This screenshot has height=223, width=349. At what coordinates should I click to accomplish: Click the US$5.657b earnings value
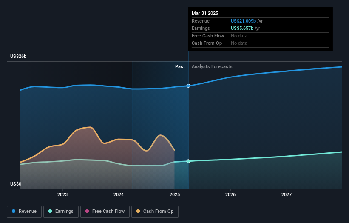point(242,28)
